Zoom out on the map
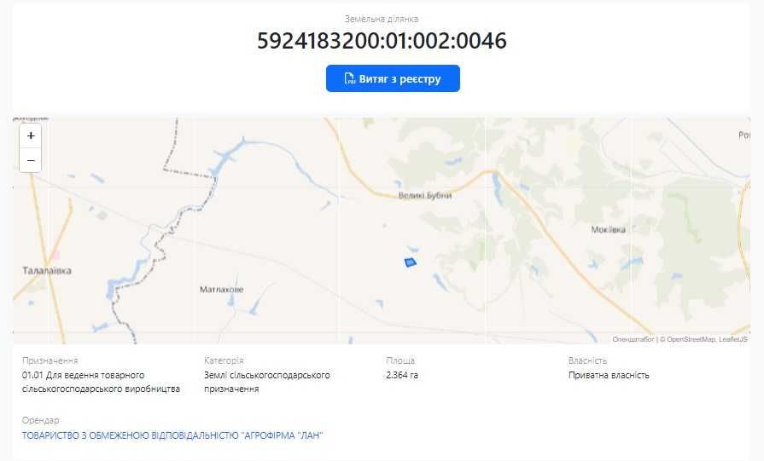Viewport: 764px width, 461px height. click(31, 160)
